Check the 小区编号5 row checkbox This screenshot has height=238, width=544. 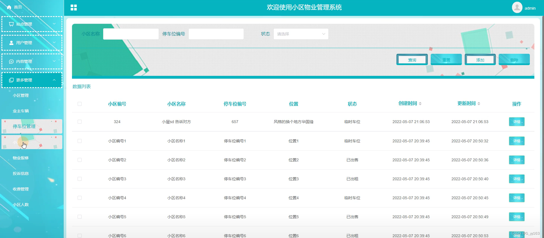[x=80, y=217]
